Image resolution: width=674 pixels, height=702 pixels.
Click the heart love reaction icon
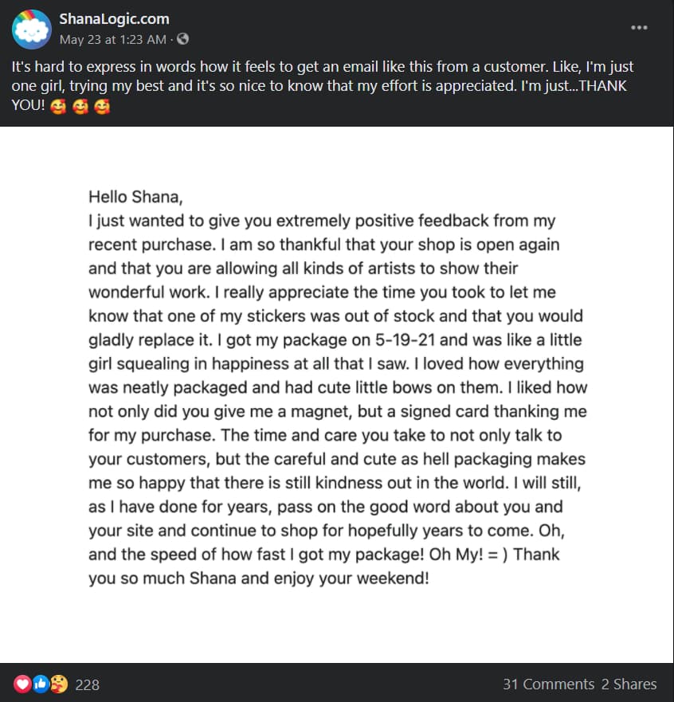[22, 684]
